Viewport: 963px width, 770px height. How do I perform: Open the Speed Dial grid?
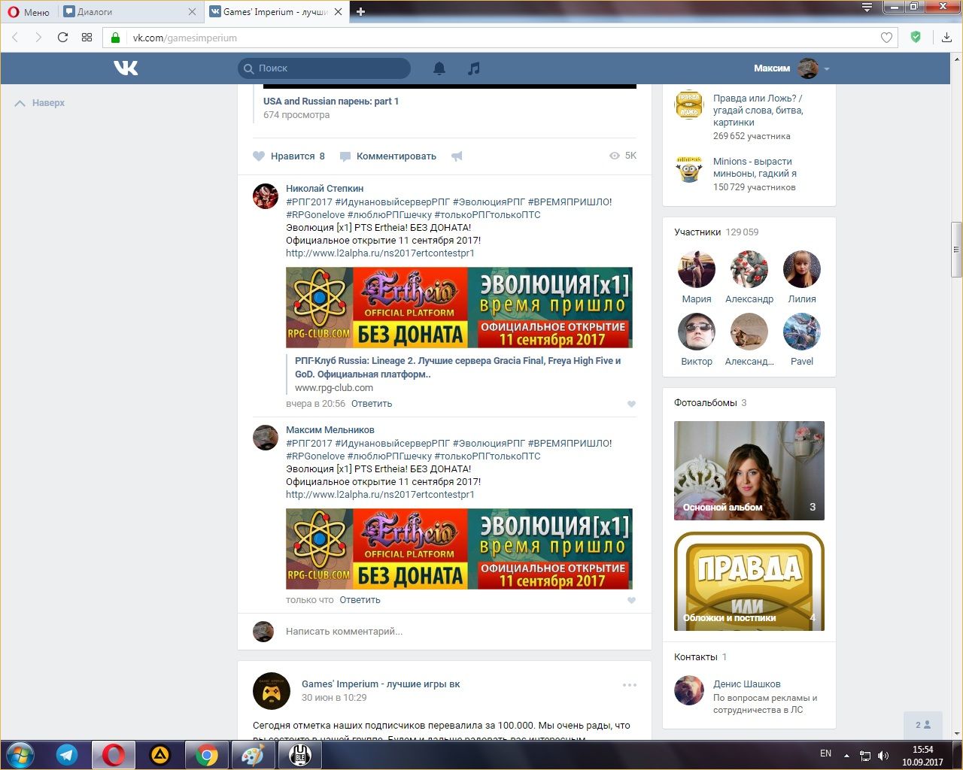pyautogui.click(x=87, y=38)
